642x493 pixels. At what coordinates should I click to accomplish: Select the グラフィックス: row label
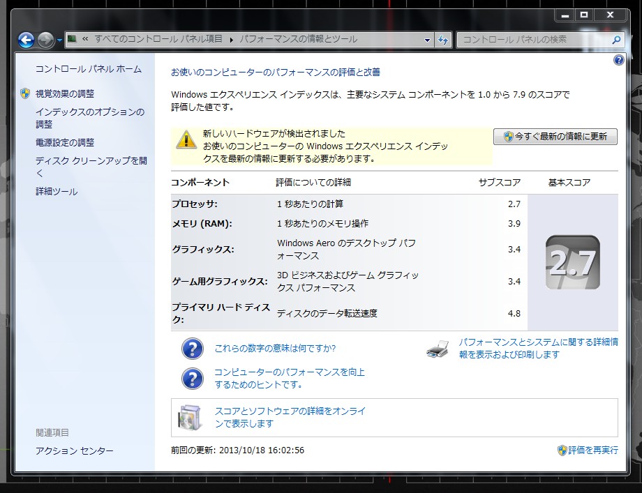tap(203, 249)
